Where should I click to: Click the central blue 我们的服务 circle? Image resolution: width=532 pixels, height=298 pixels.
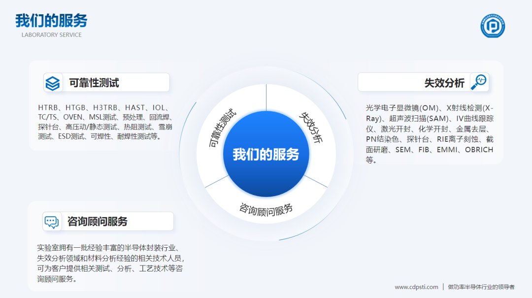click(x=266, y=154)
